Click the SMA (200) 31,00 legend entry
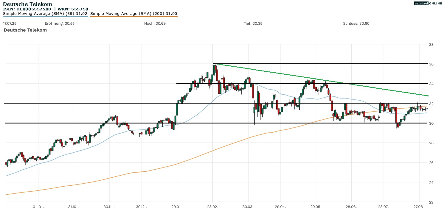 coord(134,14)
